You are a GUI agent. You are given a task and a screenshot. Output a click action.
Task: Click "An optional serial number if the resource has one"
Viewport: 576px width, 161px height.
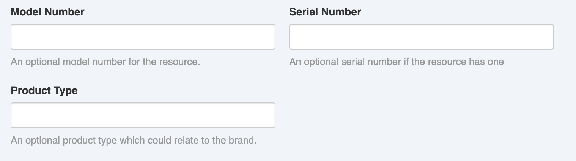coord(396,62)
